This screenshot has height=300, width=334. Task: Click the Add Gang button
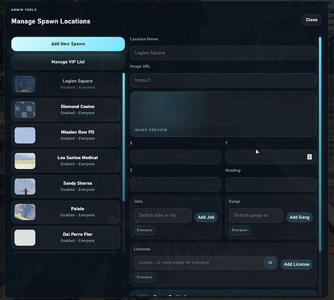point(299,217)
